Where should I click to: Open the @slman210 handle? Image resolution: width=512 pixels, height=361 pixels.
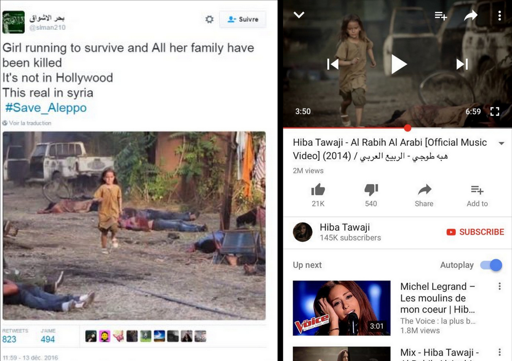click(x=47, y=27)
